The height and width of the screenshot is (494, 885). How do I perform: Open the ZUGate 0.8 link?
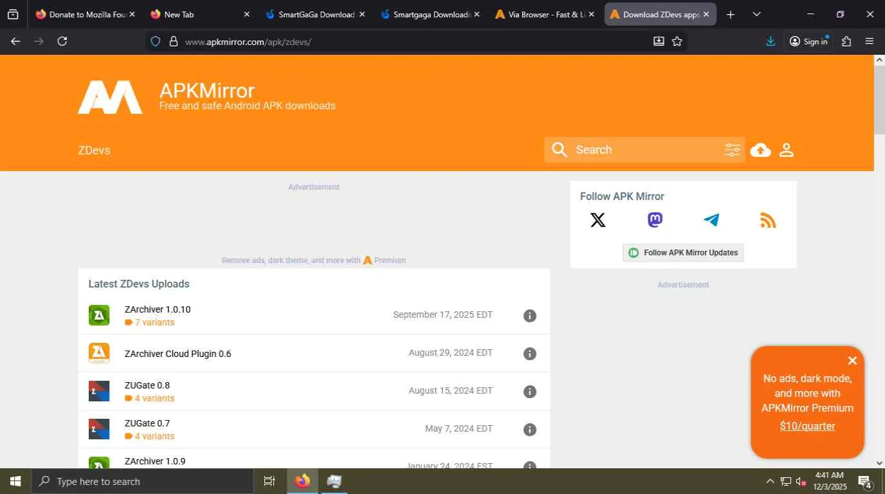pyautogui.click(x=147, y=385)
